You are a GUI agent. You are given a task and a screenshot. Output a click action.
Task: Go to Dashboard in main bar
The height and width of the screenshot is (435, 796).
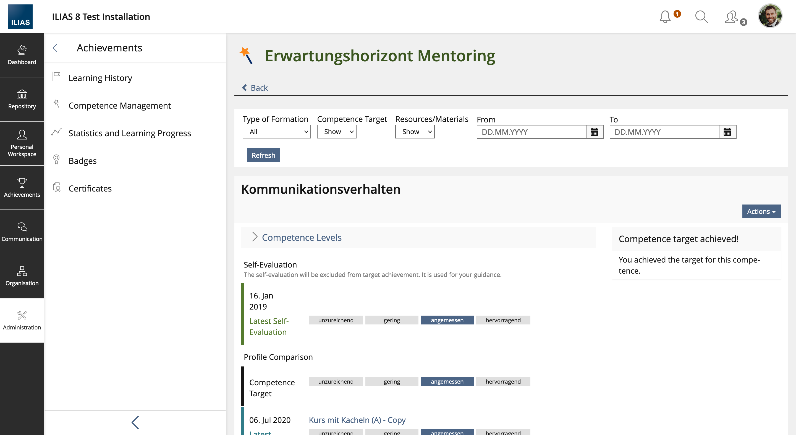(x=22, y=55)
